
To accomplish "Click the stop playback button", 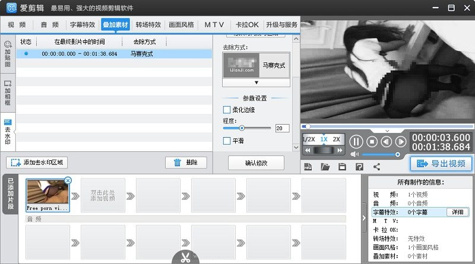I will (372, 142).
